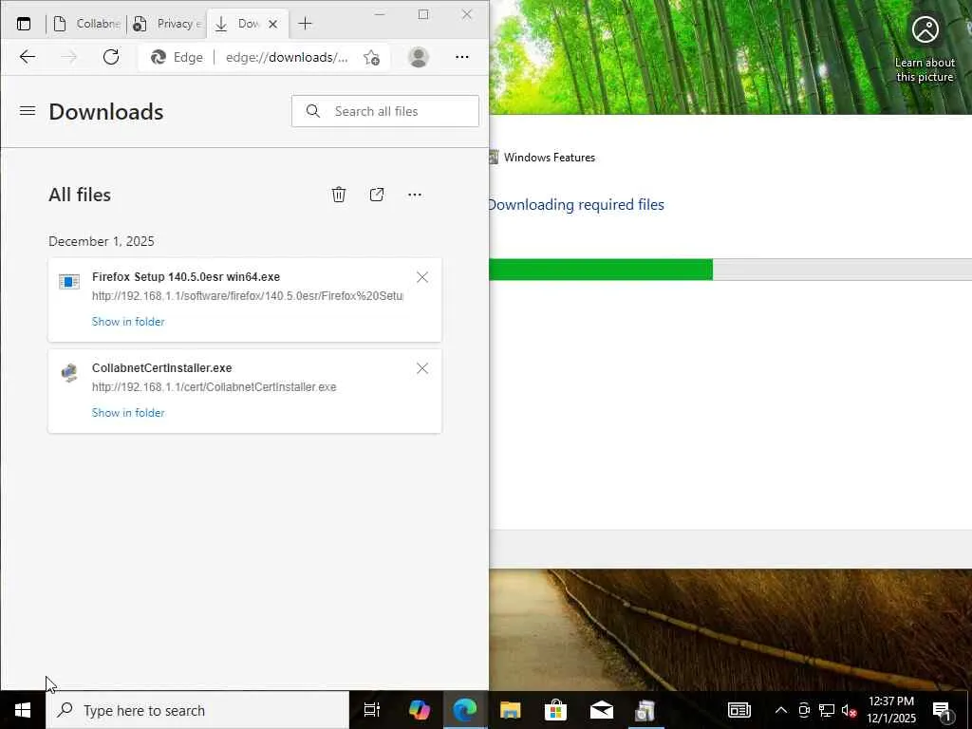Image resolution: width=972 pixels, height=729 pixels.
Task: Click the Search all files field
Action: 385,111
